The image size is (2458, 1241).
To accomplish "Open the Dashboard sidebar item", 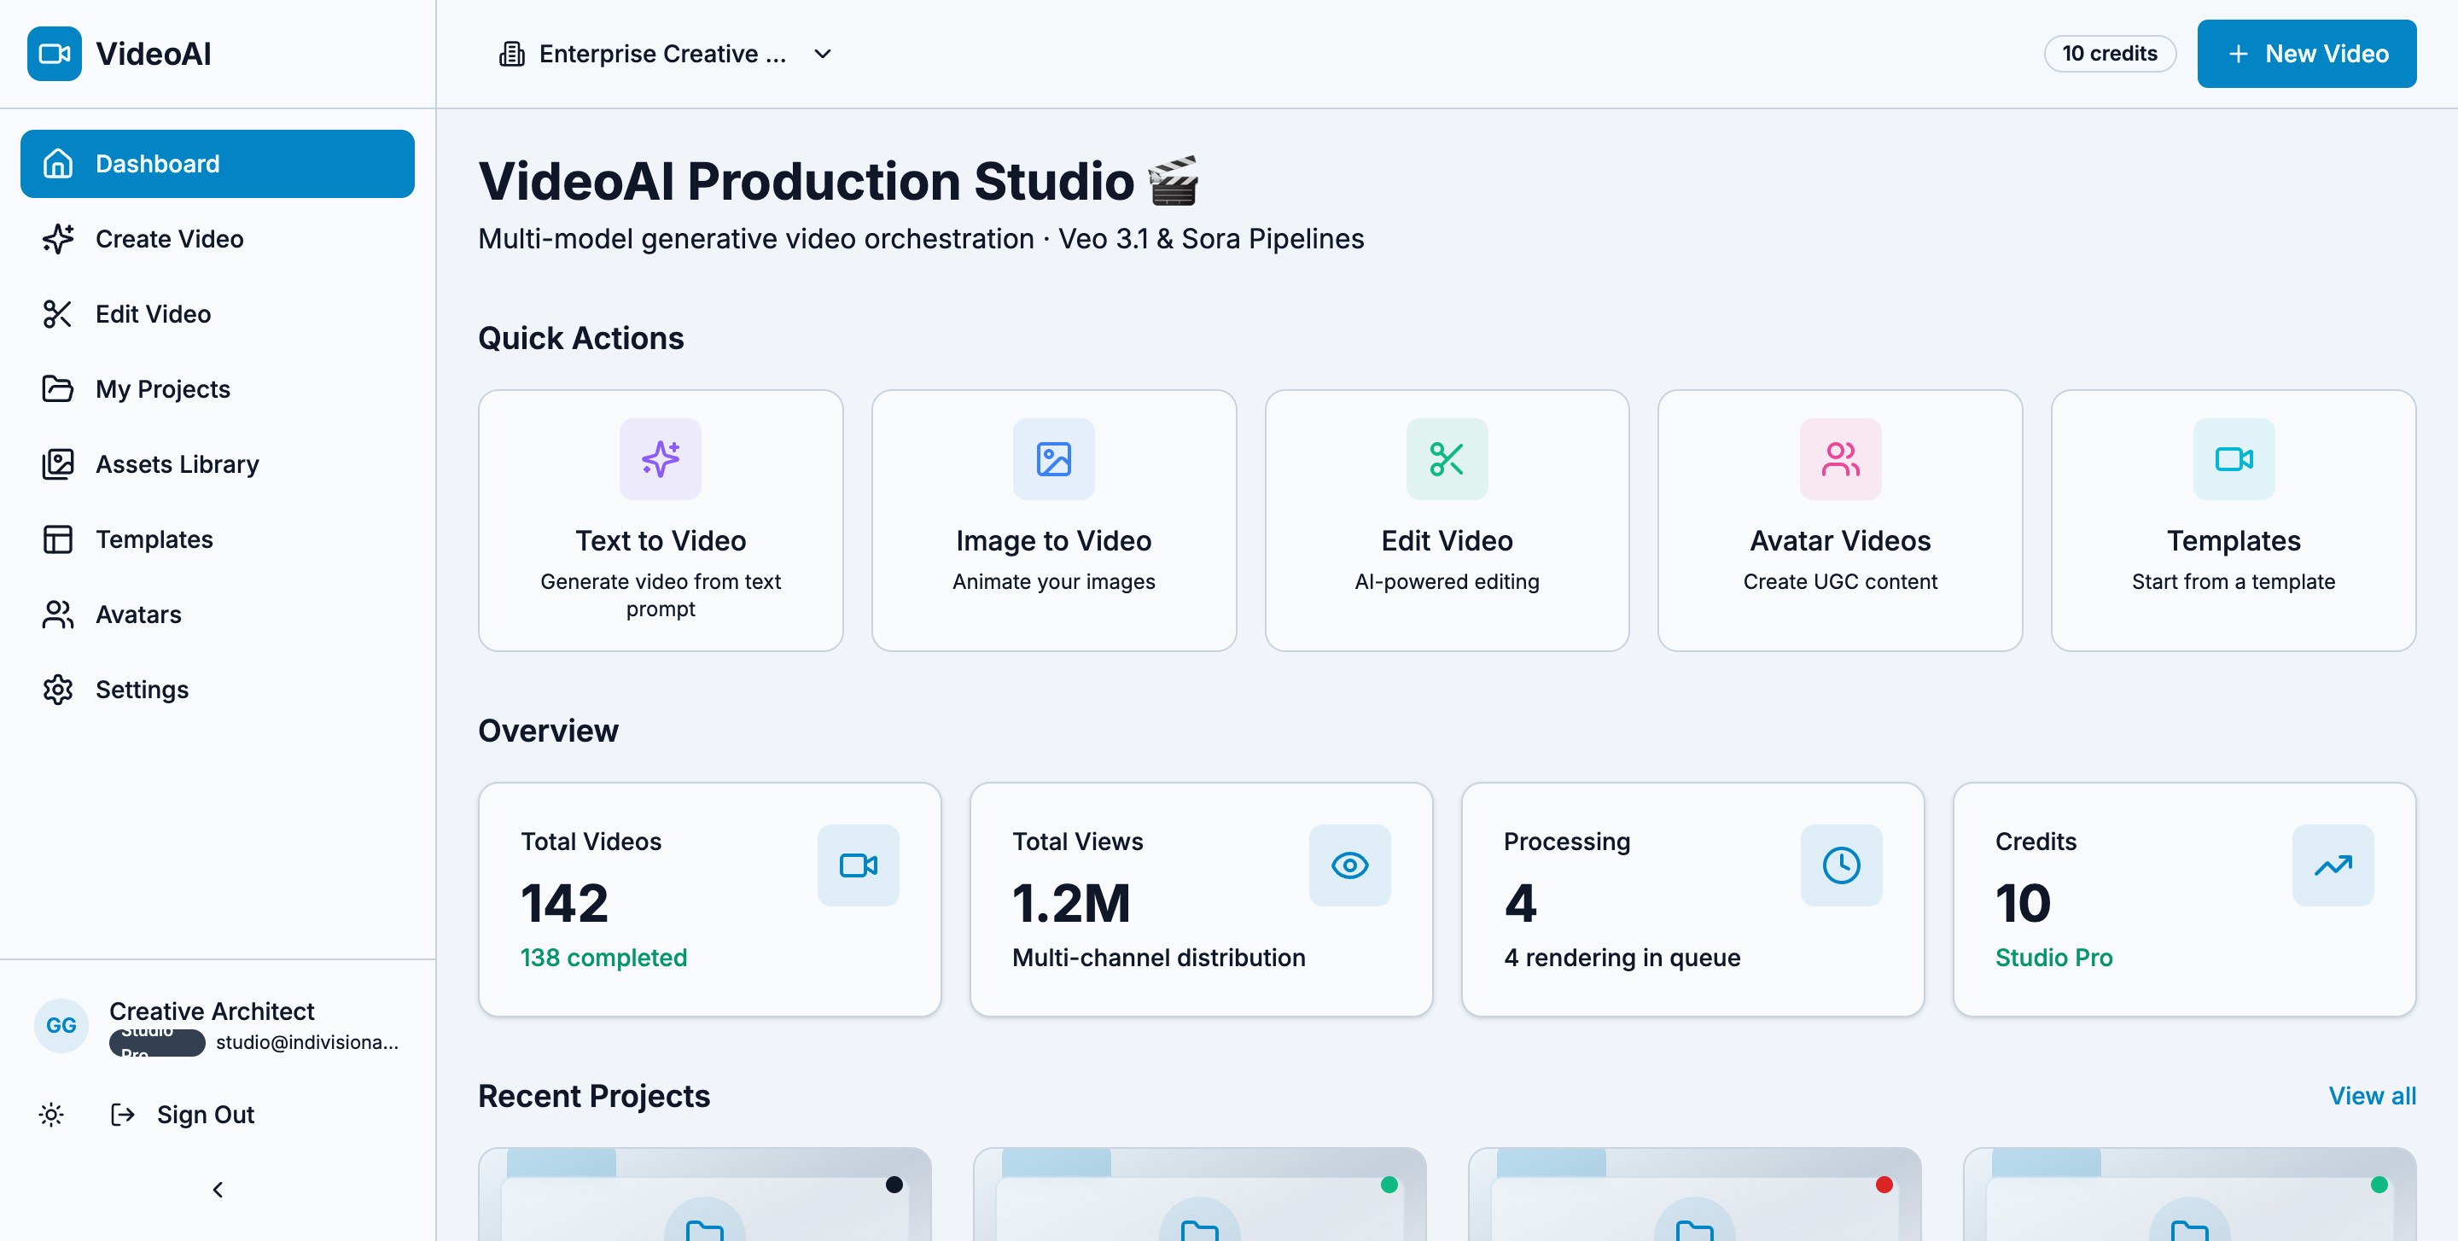I will (218, 164).
